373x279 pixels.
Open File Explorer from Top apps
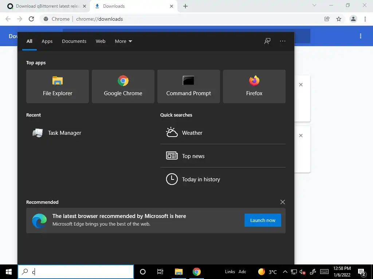57,86
